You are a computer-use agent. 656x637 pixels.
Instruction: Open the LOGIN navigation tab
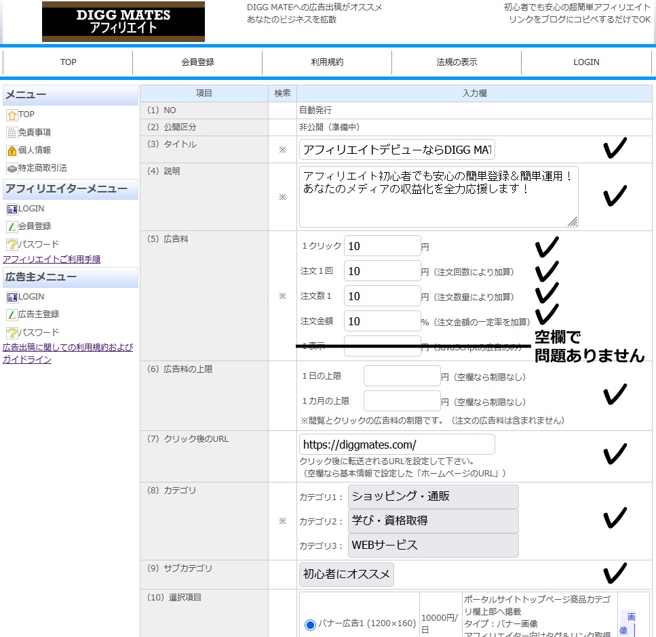[x=586, y=62]
